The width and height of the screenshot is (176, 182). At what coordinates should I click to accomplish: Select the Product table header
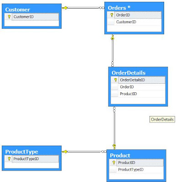(x=136, y=155)
